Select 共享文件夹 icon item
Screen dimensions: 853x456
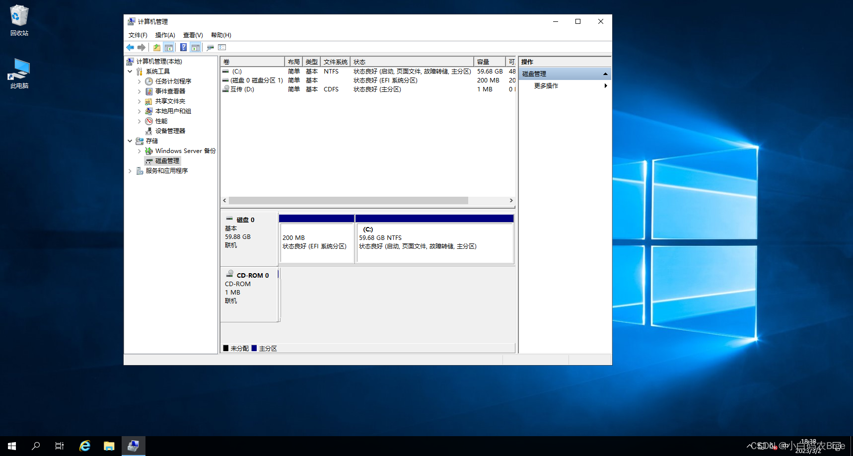coord(149,101)
